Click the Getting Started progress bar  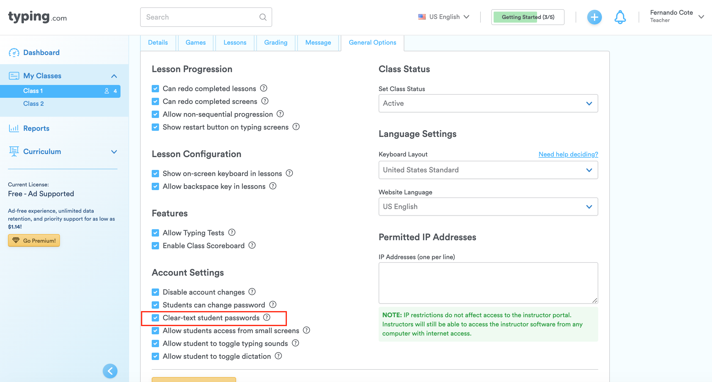point(528,17)
